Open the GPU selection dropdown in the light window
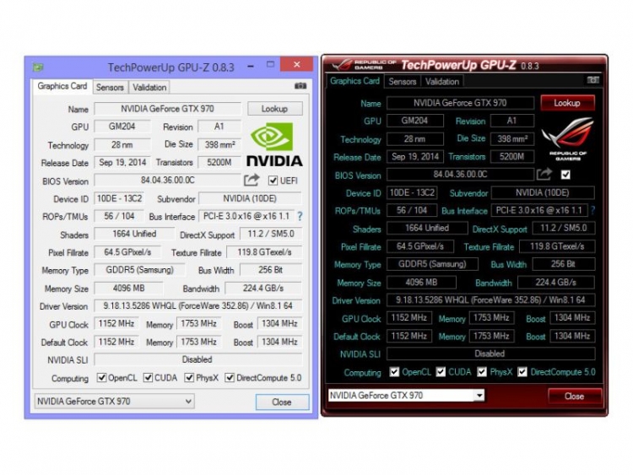 coord(115,402)
